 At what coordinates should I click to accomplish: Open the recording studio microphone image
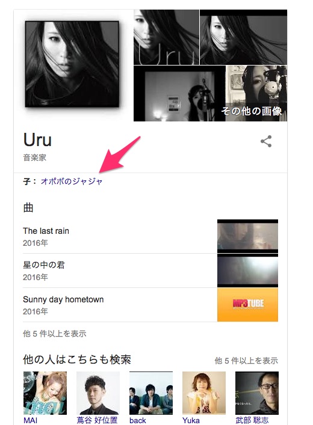(x=179, y=94)
